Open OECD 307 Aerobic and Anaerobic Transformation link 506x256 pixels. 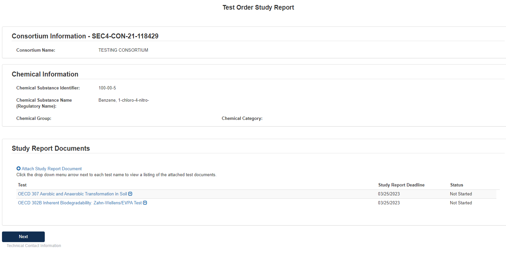pyautogui.click(x=72, y=194)
